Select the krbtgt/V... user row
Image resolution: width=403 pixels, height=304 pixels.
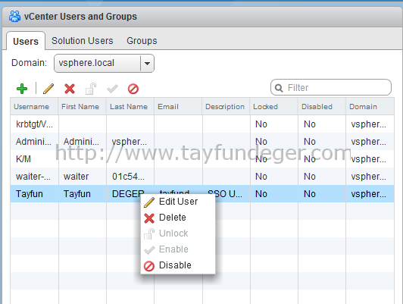pyautogui.click(x=202, y=124)
